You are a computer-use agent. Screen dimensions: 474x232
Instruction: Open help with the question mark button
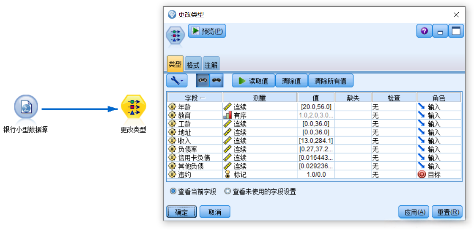click(x=424, y=31)
